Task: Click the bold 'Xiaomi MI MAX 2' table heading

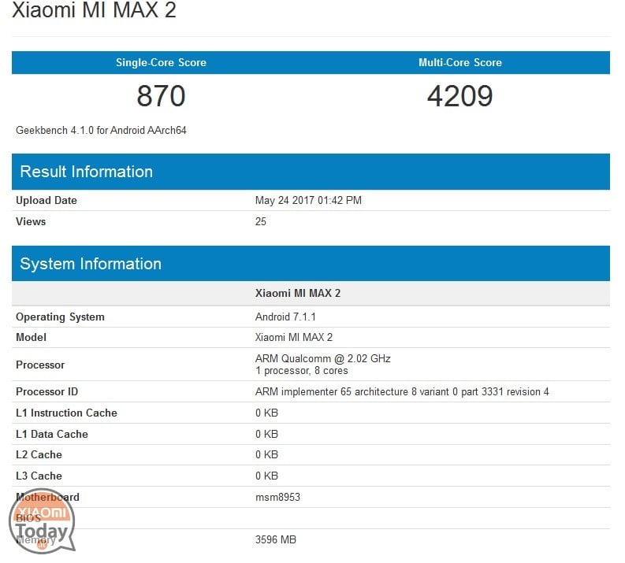Action: coord(298,293)
